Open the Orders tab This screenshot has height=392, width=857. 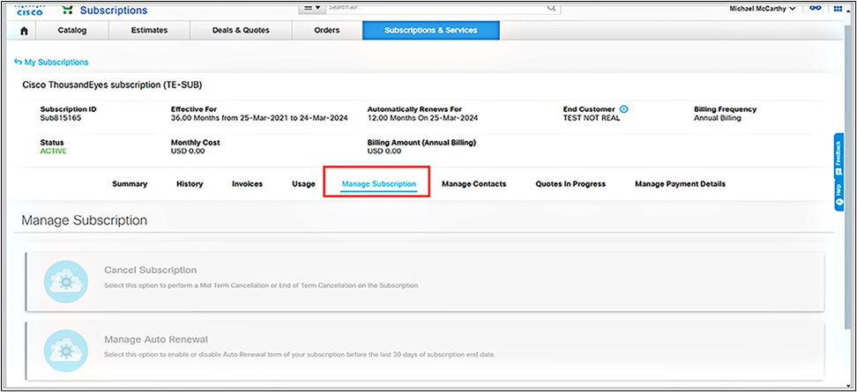click(327, 31)
